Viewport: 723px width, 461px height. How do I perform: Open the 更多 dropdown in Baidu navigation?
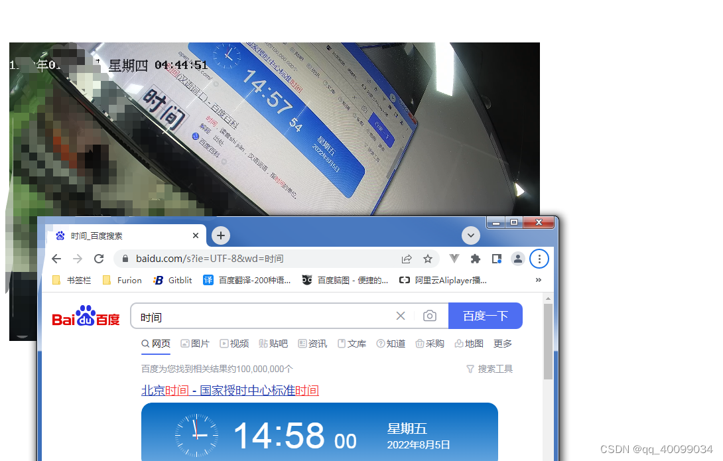pyautogui.click(x=502, y=344)
